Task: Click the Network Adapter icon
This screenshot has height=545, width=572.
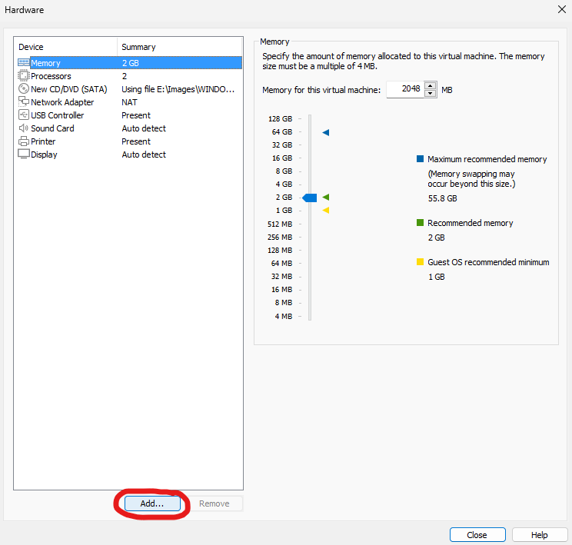Action: pyautogui.click(x=23, y=102)
